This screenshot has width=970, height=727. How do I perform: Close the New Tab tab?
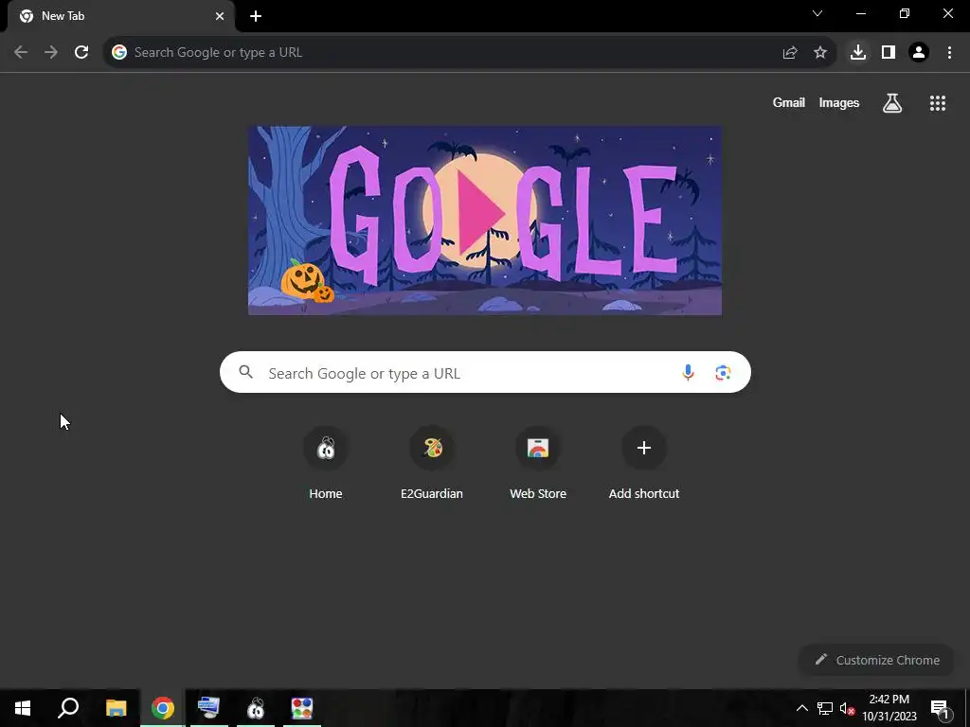point(220,16)
